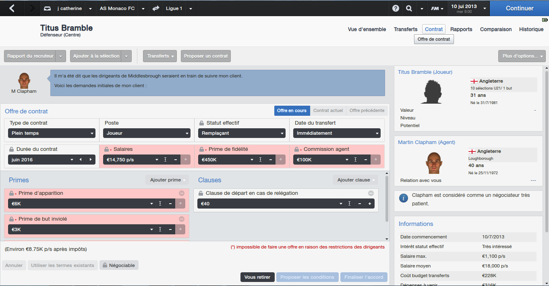
Task: Show the Offre précédente tab
Action: click(x=367, y=111)
